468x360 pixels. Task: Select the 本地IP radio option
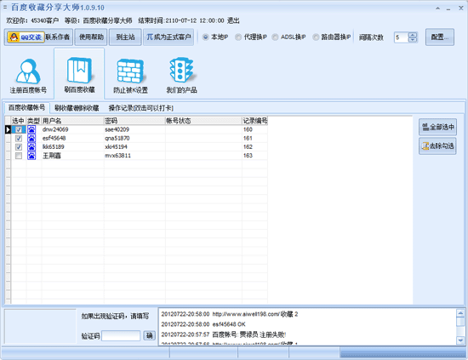[205, 37]
